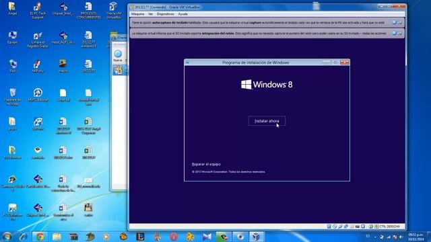Open the Máquina menu in VirtualBox

(137, 14)
